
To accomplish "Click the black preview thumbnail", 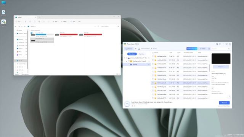I will coord(221,59).
